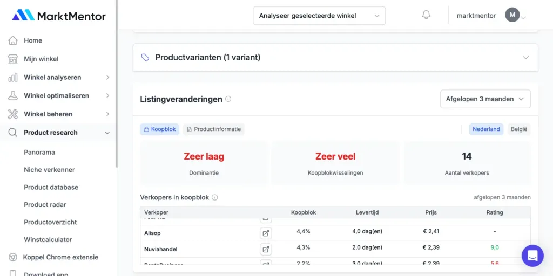This screenshot has width=553, height=276.
Task: Open the notifications bell
Action: point(426,15)
